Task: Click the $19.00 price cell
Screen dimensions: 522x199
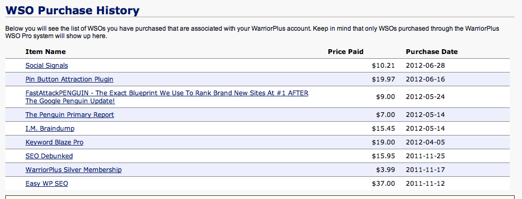Action: pos(383,142)
